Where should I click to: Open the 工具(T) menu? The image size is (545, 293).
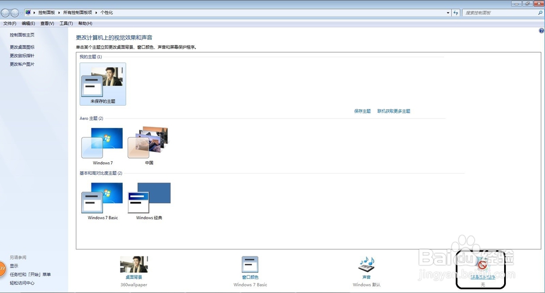coord(66,23)
